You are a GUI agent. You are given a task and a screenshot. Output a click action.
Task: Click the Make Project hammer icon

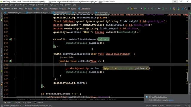(x=128, y=9)
